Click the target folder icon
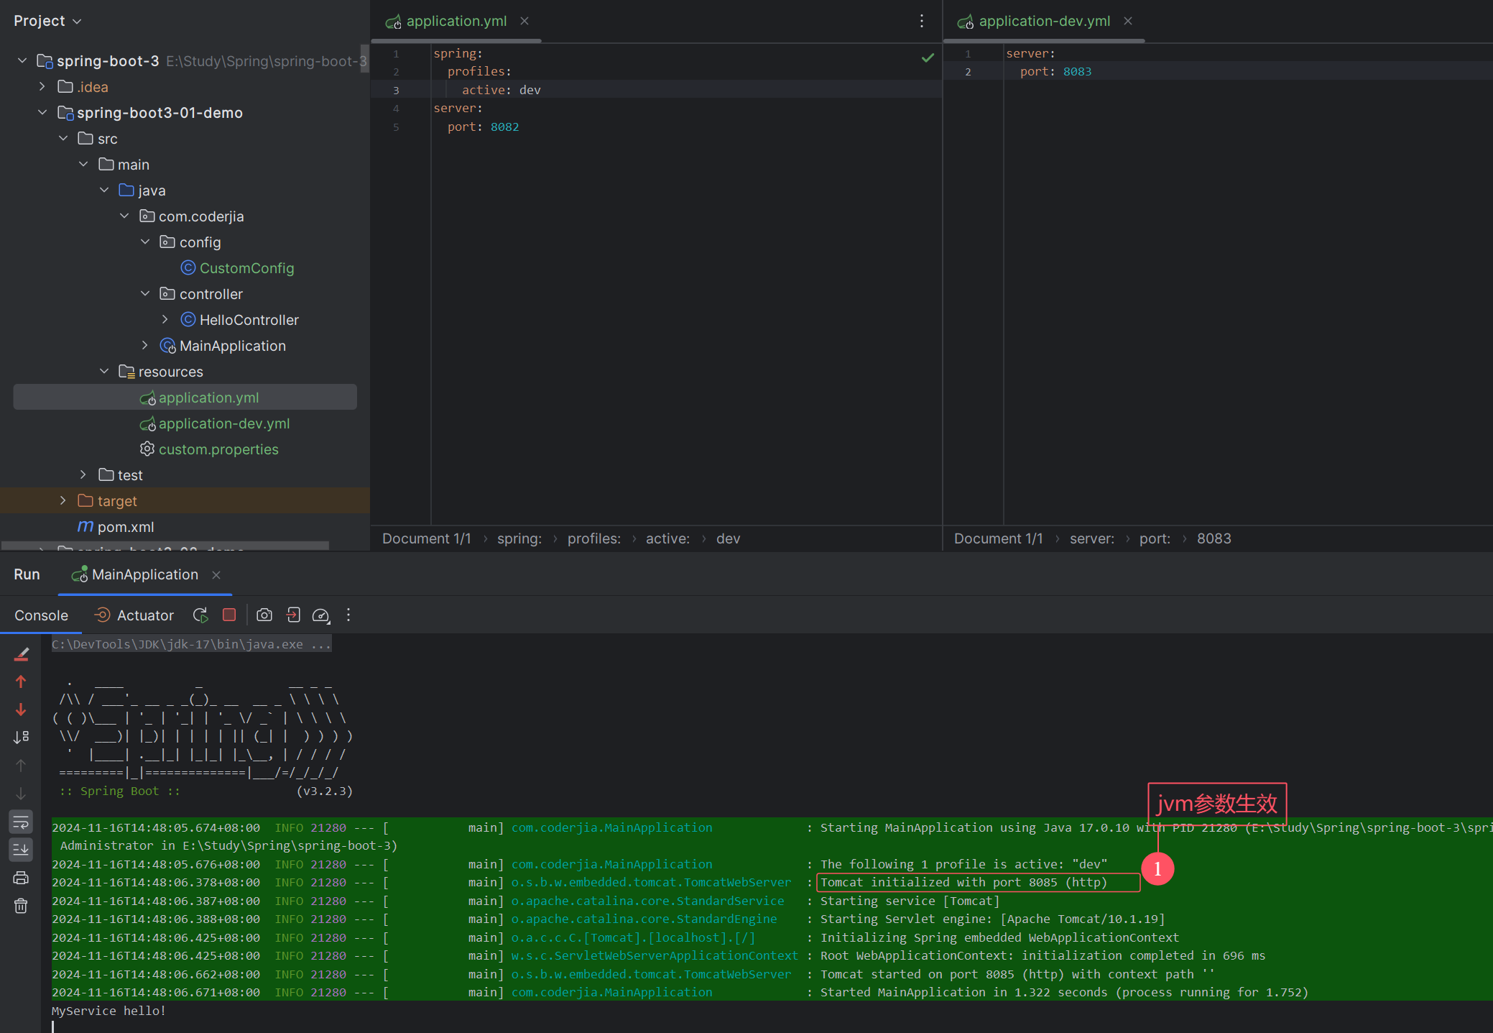 (85, 501)
